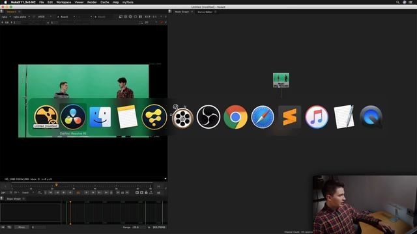Select the Node Graph tab
The height and width of the screenshot is (234, 417).
click(182, 12)
